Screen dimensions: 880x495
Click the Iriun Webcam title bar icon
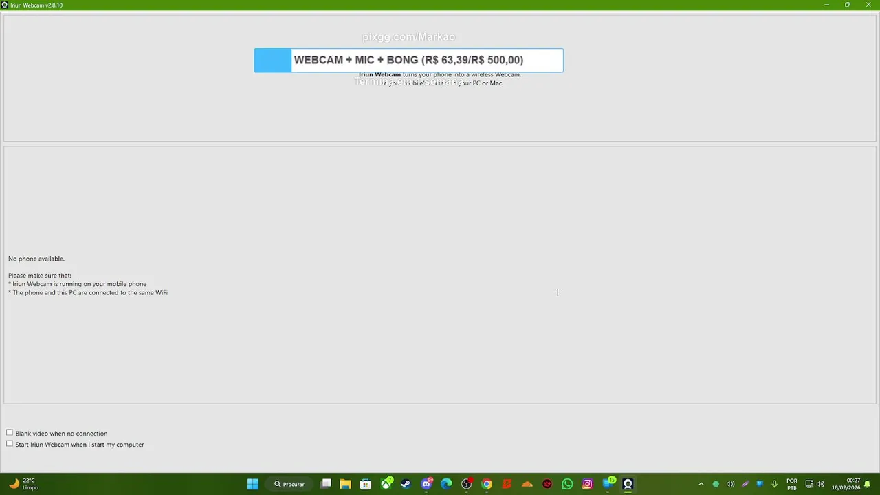click(5, 5)
